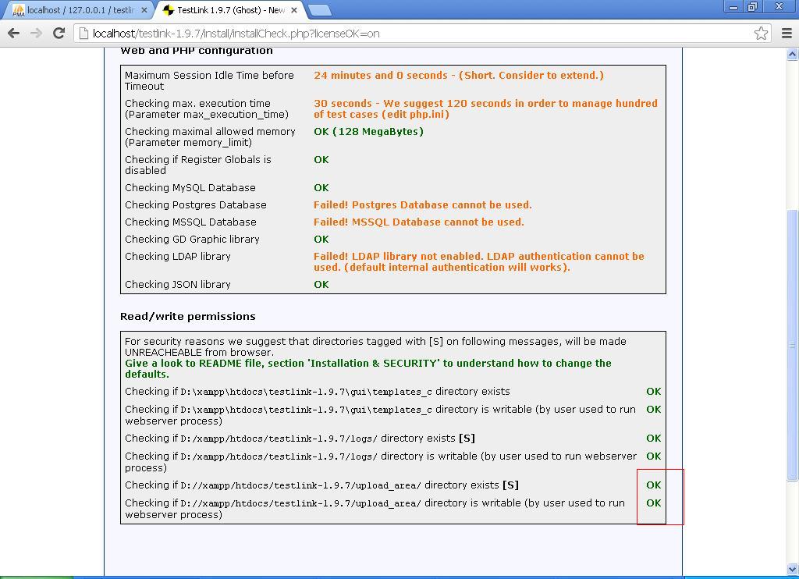Screen dimensions: 799x579
Task: Open a new browser tab with the new-tab button
Action: (320, 11)
